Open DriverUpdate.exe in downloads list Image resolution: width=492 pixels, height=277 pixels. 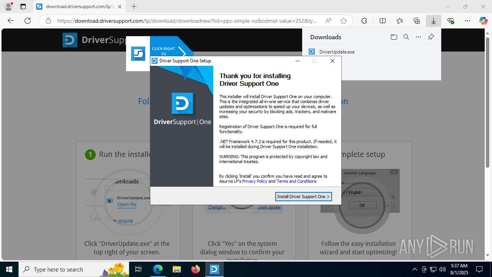click(337, 52)
